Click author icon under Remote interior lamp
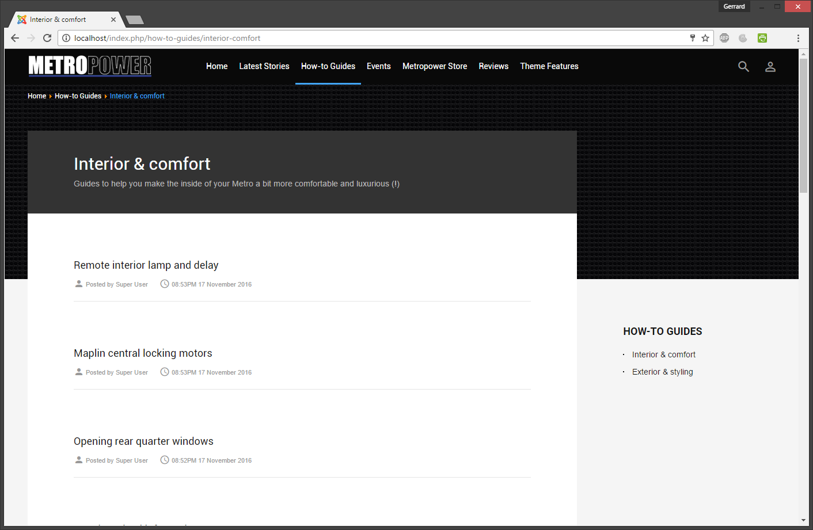The width and height of the screenshot is (813, 530). click(x=79, y=284)
